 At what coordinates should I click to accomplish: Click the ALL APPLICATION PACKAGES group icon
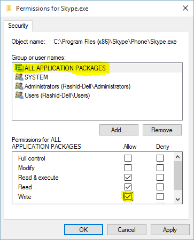tap(19, 68)
